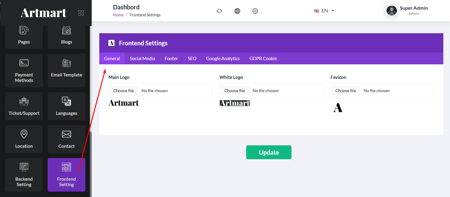Go to Payment Methods section
This screenshot has width=450, height=197.
(24, 71)
